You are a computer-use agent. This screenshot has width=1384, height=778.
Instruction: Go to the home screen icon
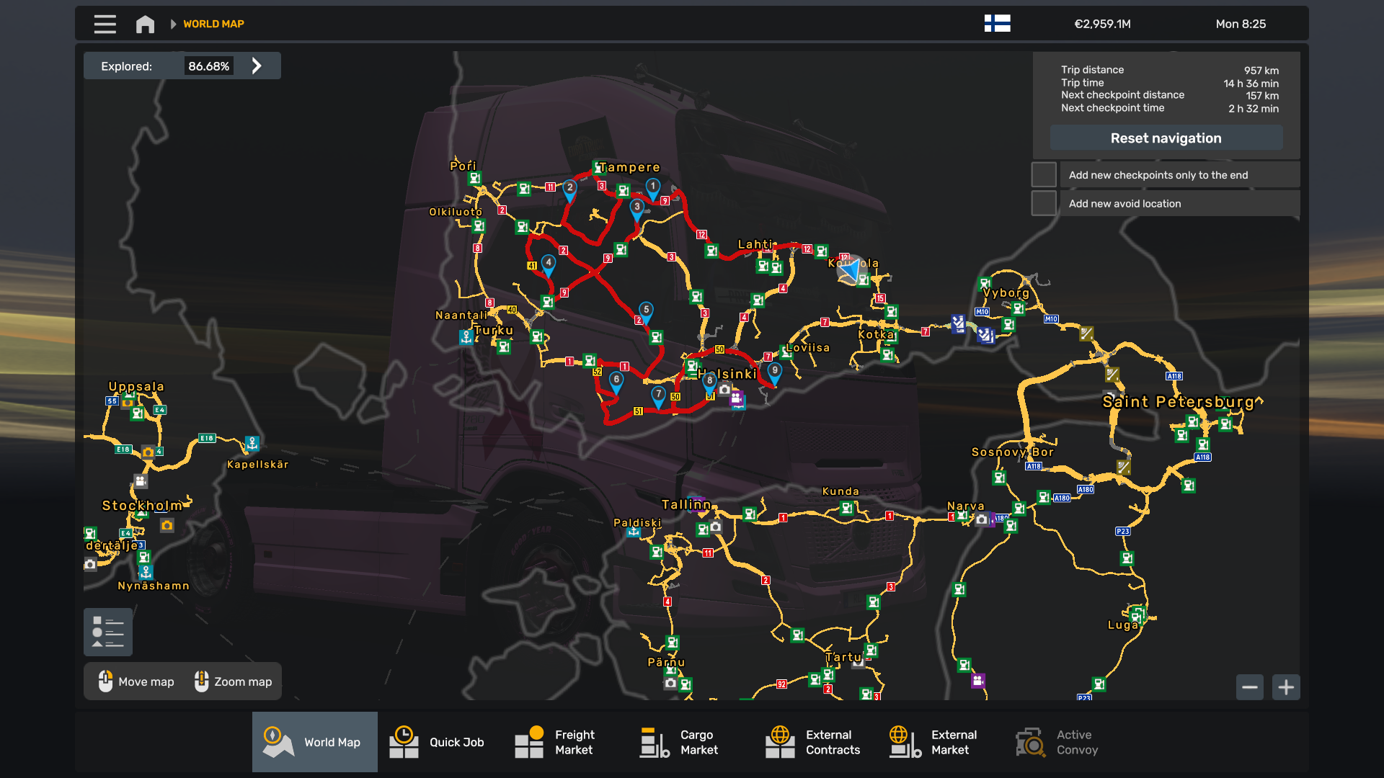145,24
